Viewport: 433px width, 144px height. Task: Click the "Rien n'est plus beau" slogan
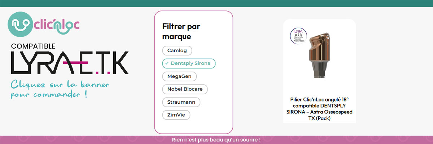click(216, 139)
